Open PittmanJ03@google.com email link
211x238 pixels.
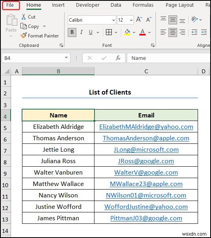coord(146,218)
